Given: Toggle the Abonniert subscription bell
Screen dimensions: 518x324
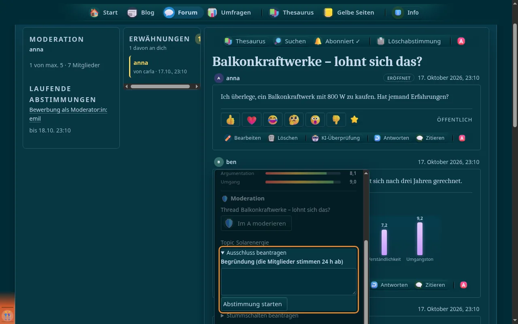Looking at the screenshot, I should point(337,41).
